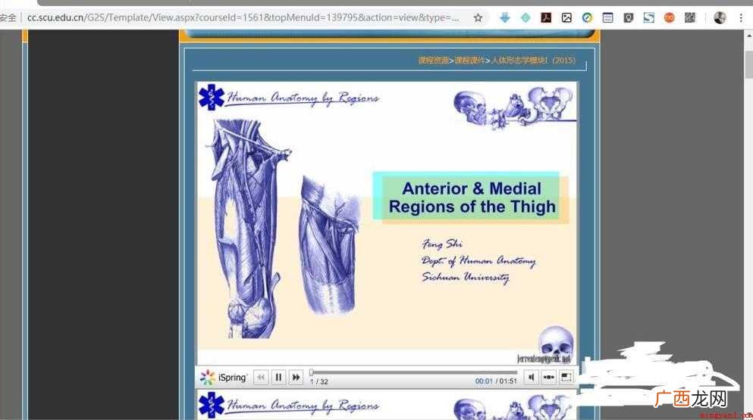Go to previous slide in iSpring player
753x420 pixels.
[x=261, y=378]
